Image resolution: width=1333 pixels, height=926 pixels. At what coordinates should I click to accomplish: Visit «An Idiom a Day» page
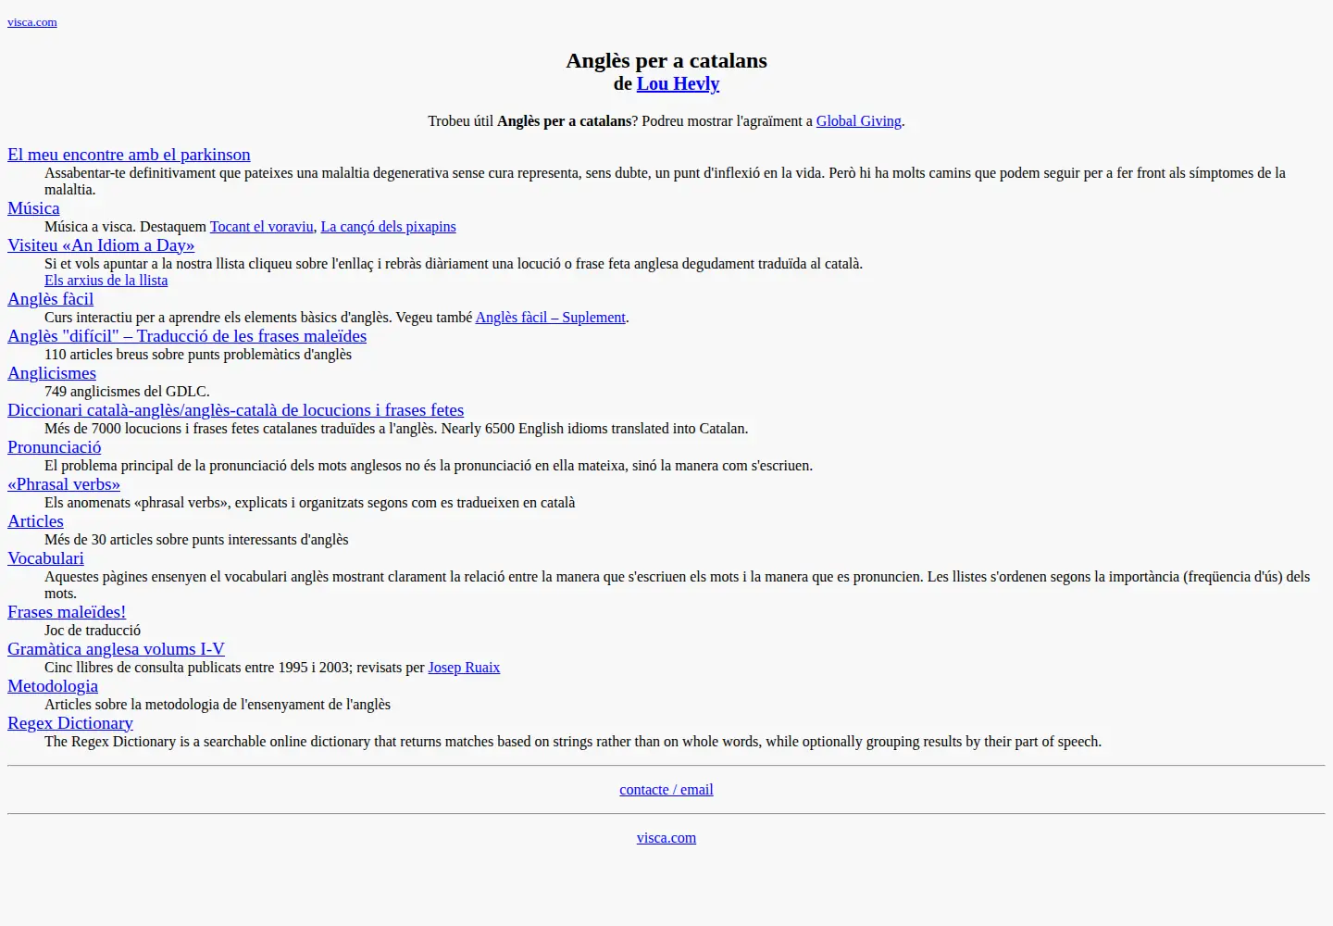point(101,245)
